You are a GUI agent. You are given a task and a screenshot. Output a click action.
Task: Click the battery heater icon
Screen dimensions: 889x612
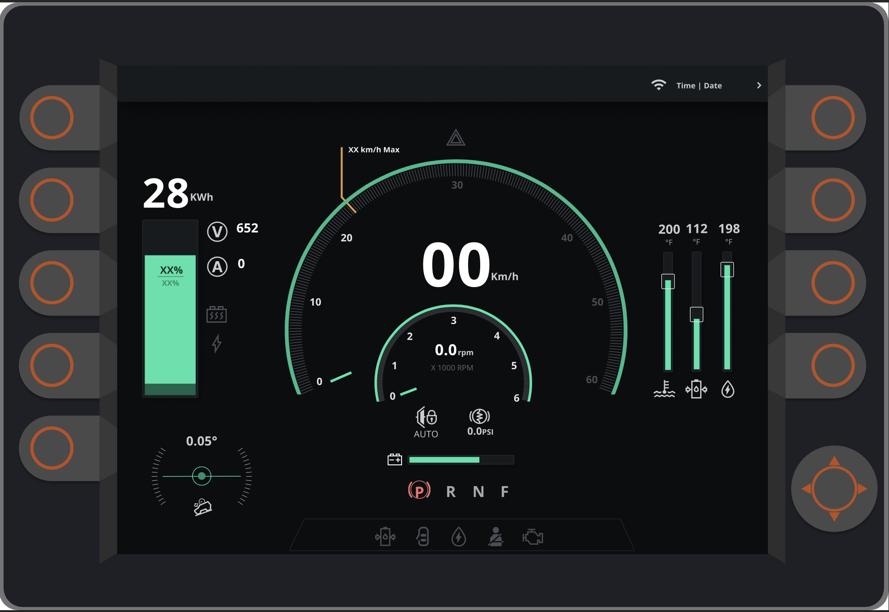click(x=216, y=314)
